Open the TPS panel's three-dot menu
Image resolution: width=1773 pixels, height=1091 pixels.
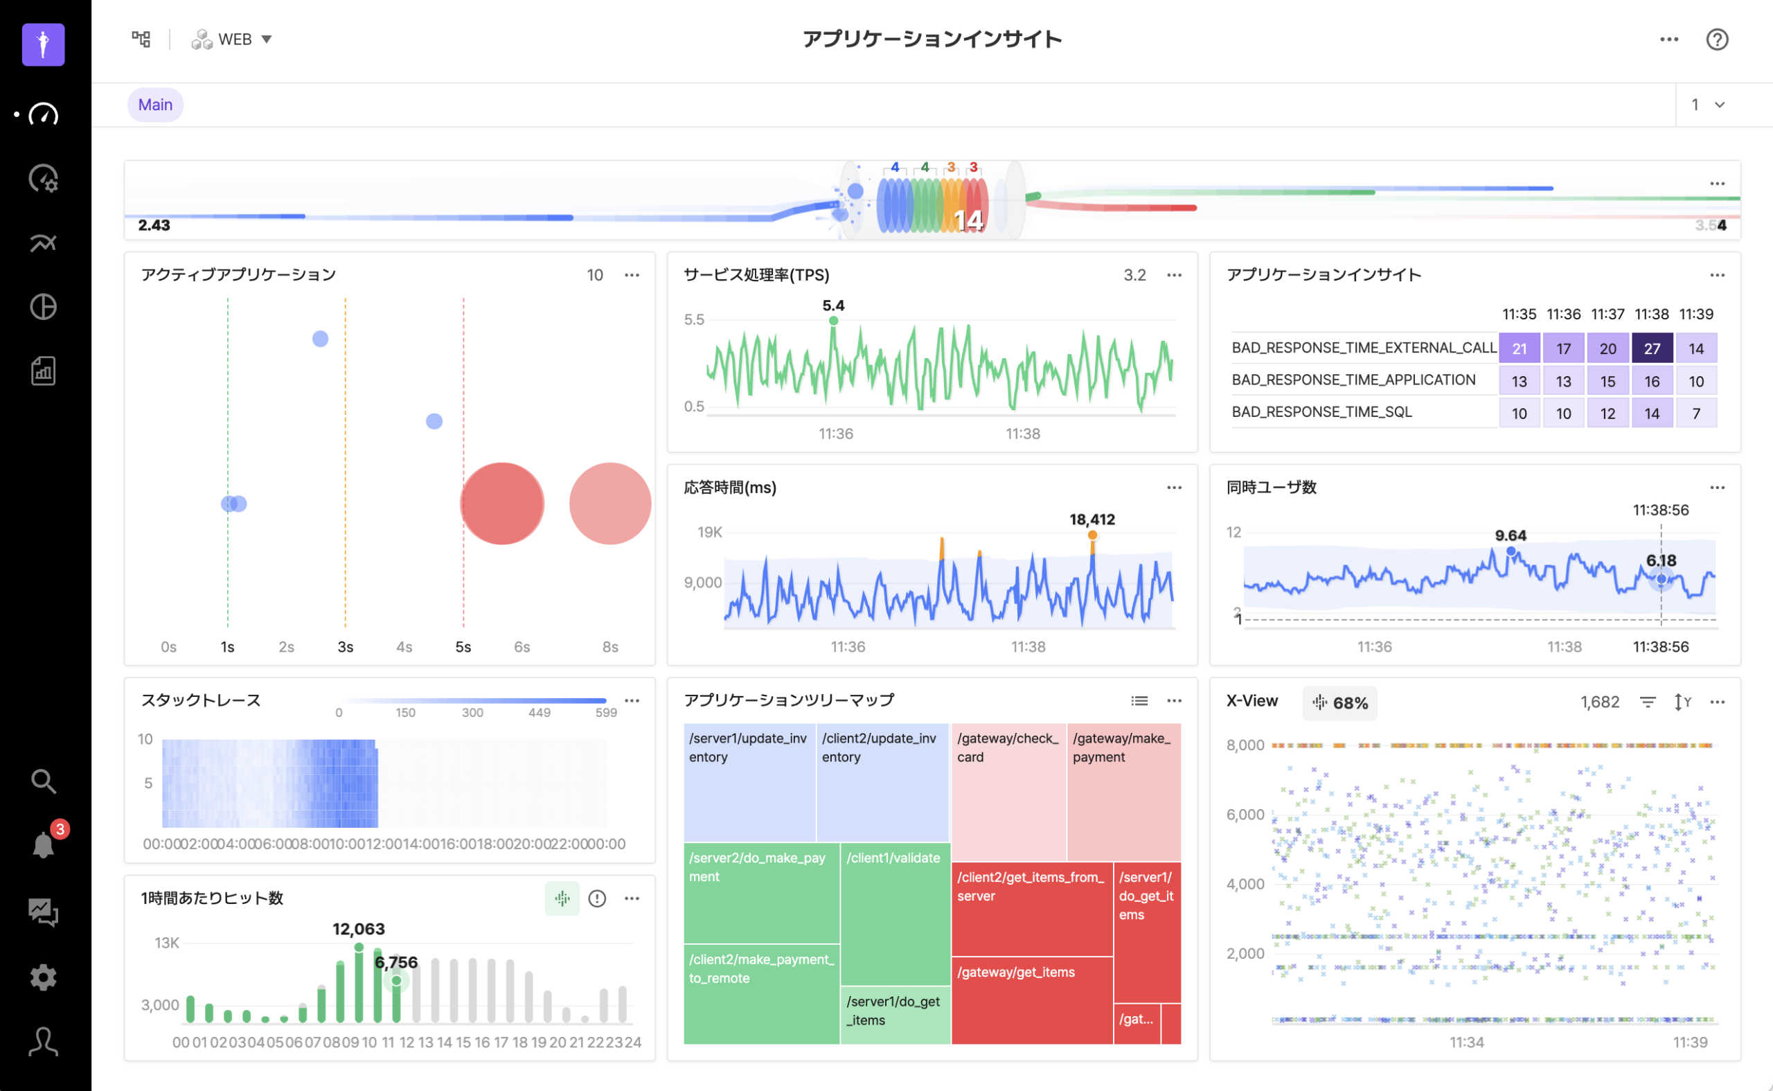1175,275
